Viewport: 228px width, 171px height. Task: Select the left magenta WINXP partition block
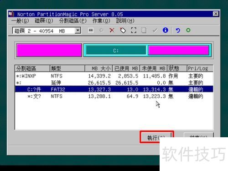49,50
